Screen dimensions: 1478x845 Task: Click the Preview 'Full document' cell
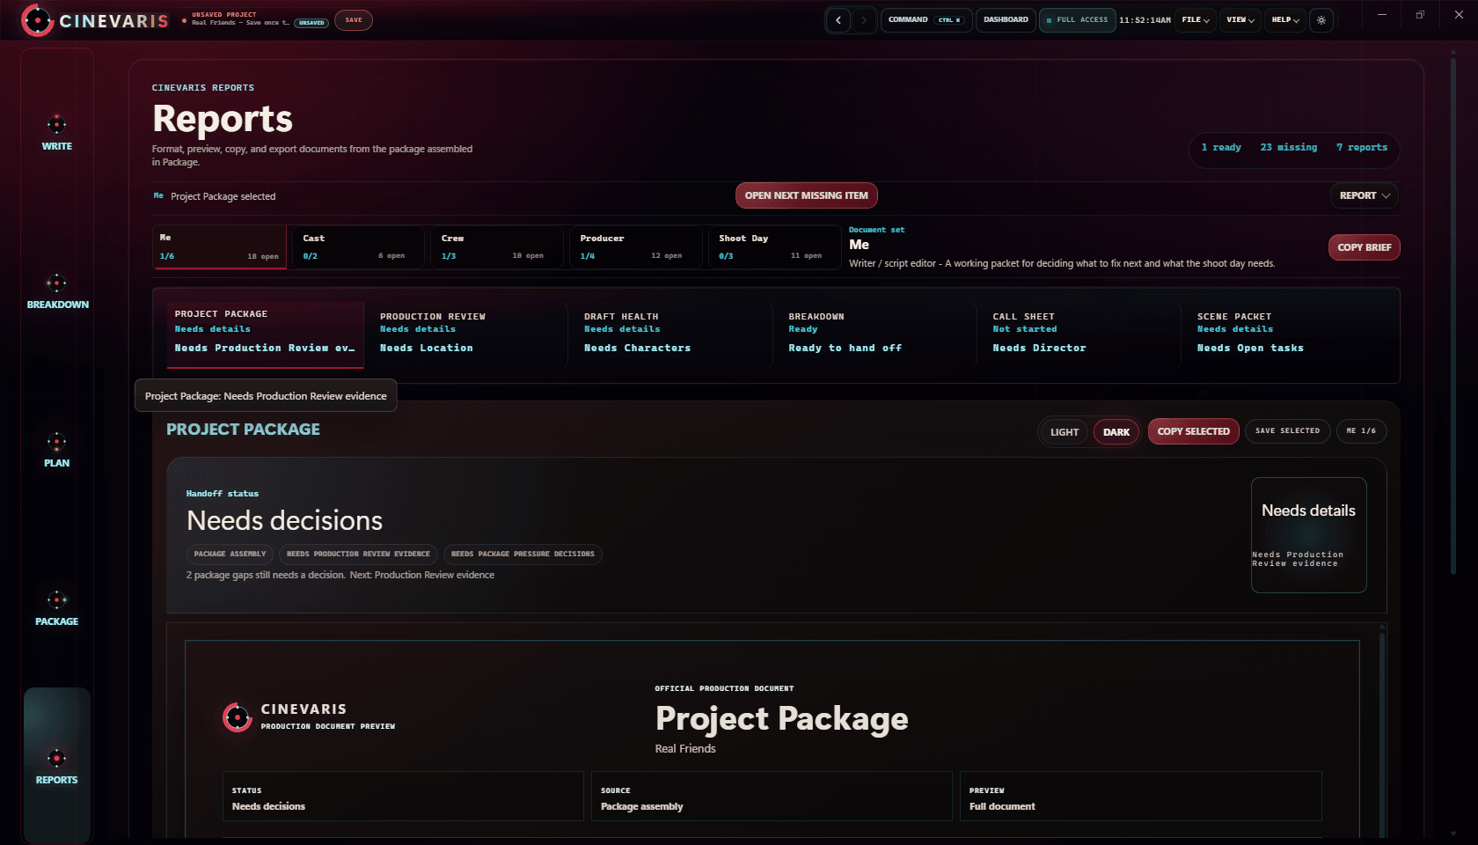coord(1140,797)
